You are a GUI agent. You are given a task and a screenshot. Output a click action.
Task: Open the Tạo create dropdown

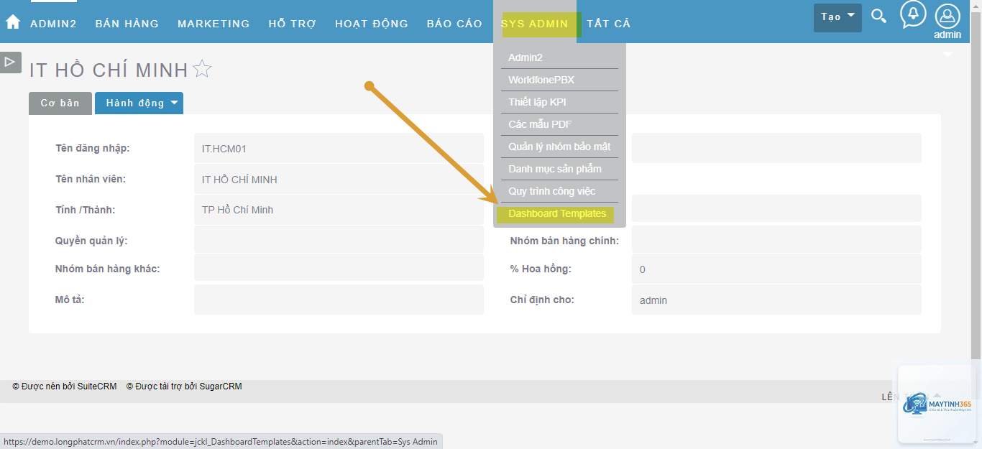[x=838, y=17]
